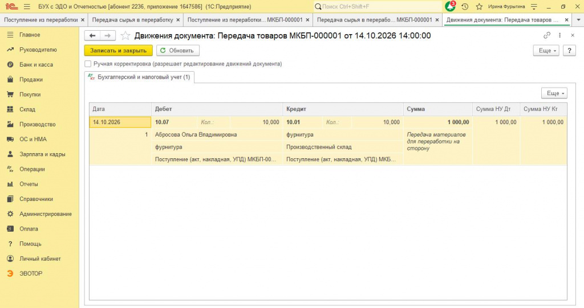Open the three-dots form options menu
This screenshot has height=308, width=584.
pos(560,35)
